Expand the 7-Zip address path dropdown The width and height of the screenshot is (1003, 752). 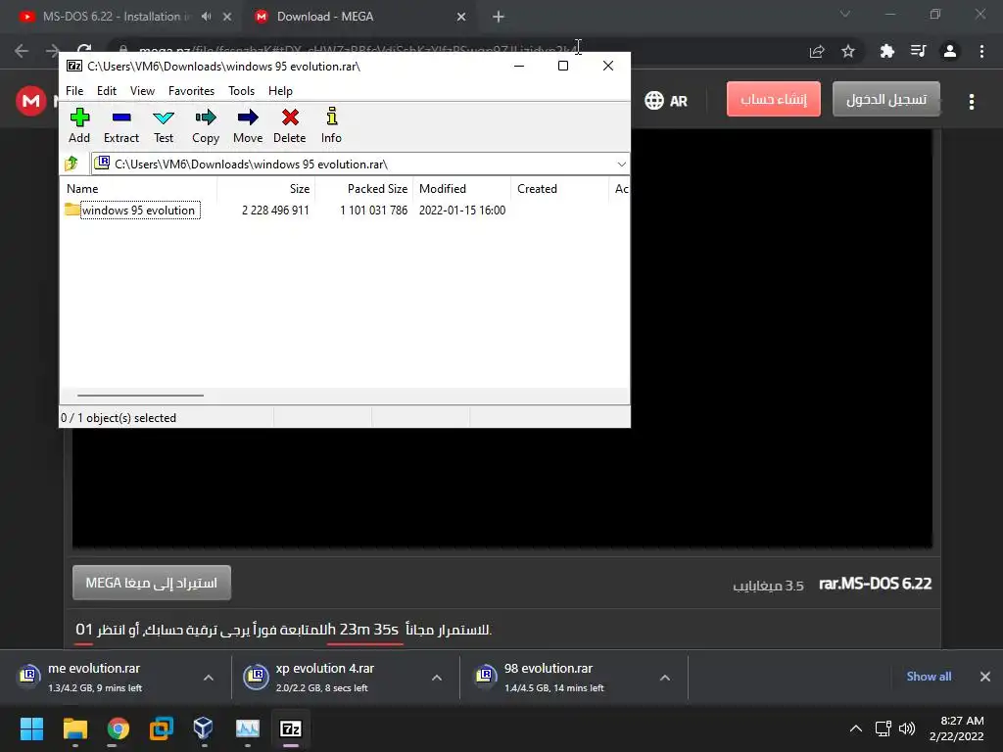(621, 164)
